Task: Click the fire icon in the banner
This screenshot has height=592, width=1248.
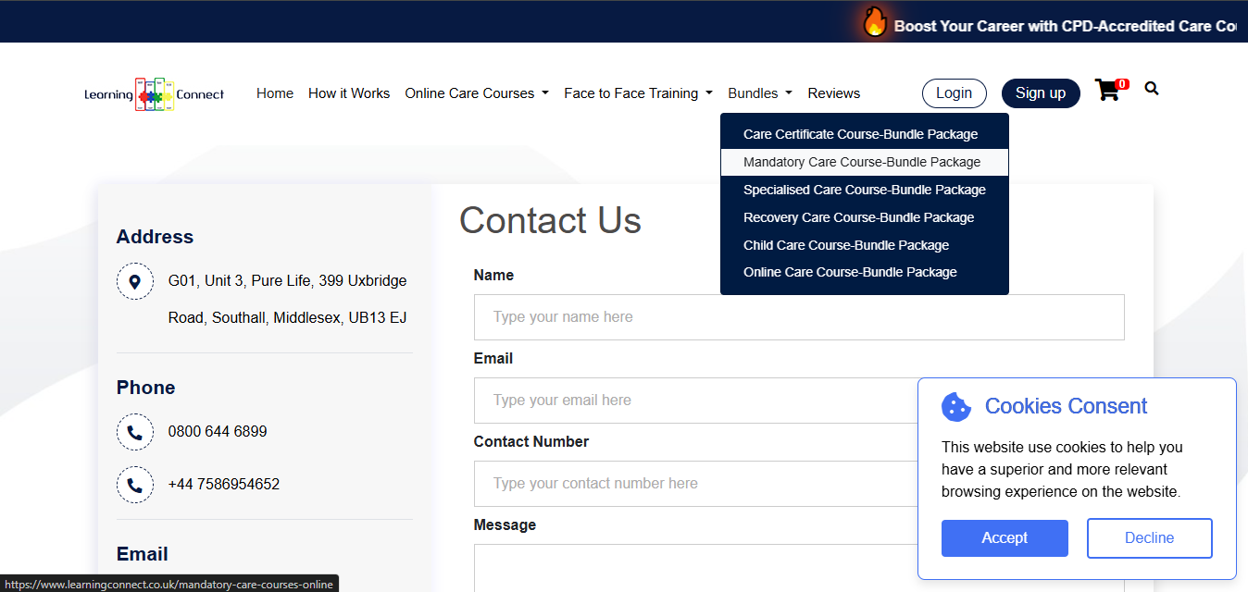Action: (875, 22)
